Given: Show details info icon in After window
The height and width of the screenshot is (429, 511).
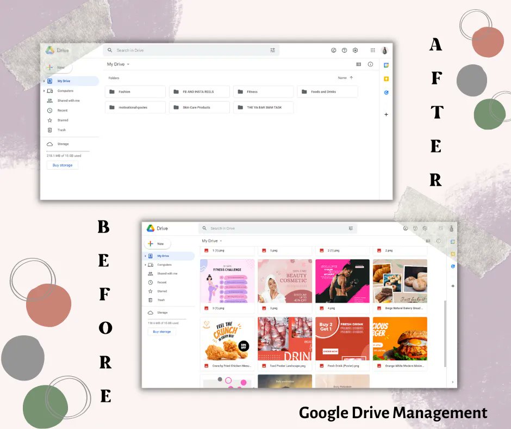Looking at the screenshot, I should point(370,64).
